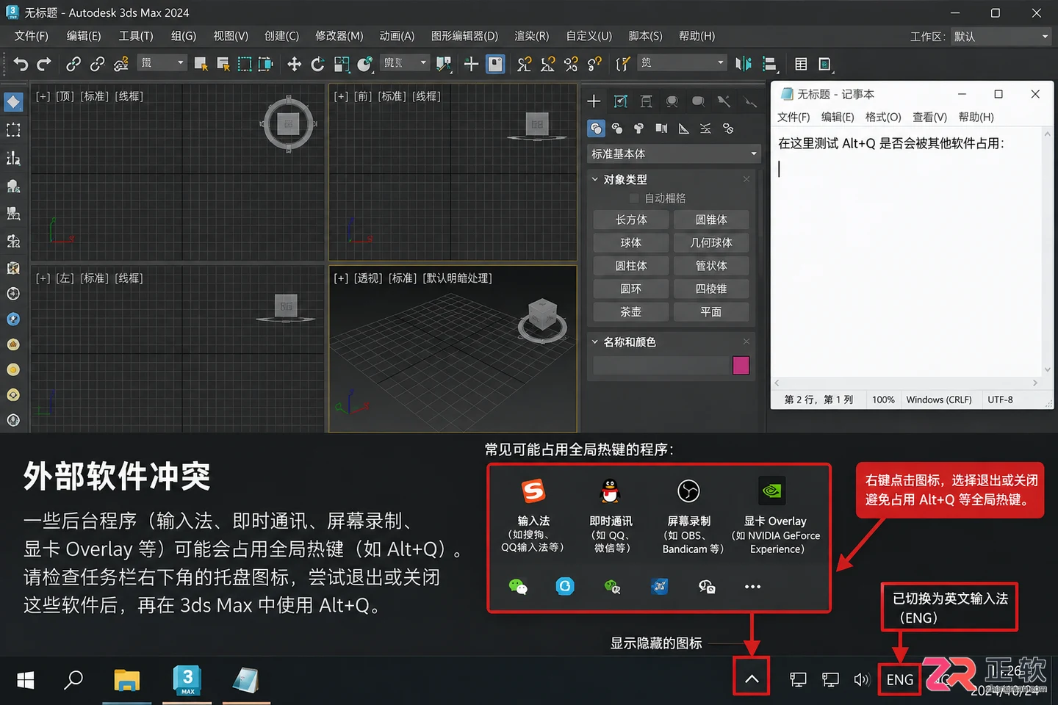Toggle Keyboard Shortcut Override button
The image size is (1058, 705).
click(496, 64)
